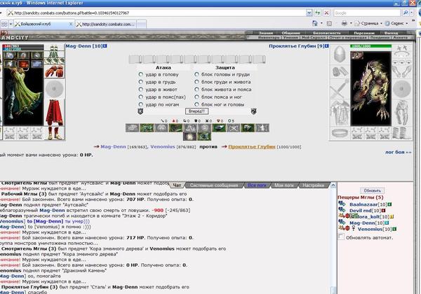Screen dimensions: 421x294
Task: Open the info icon next to Проклятье Глубин [9]
Action: pos(327,46)
